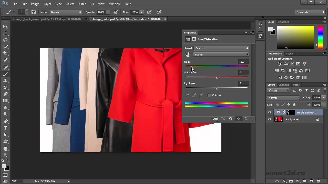The height and width of the screenshot is (184, 328).
Task: Select the Eraser tool
Action: point(5,94)
